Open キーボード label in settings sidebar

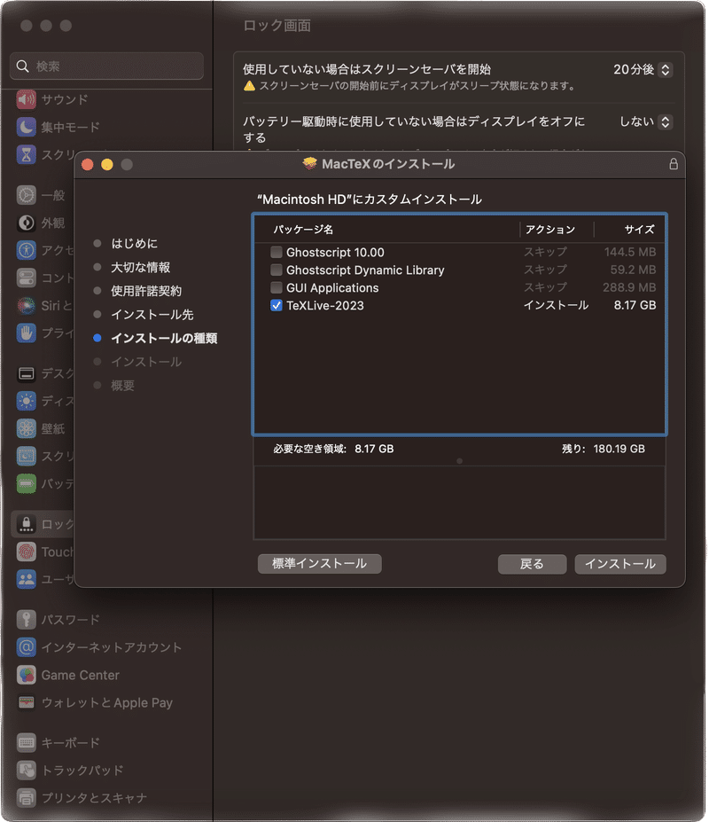(x=70, y=743)
